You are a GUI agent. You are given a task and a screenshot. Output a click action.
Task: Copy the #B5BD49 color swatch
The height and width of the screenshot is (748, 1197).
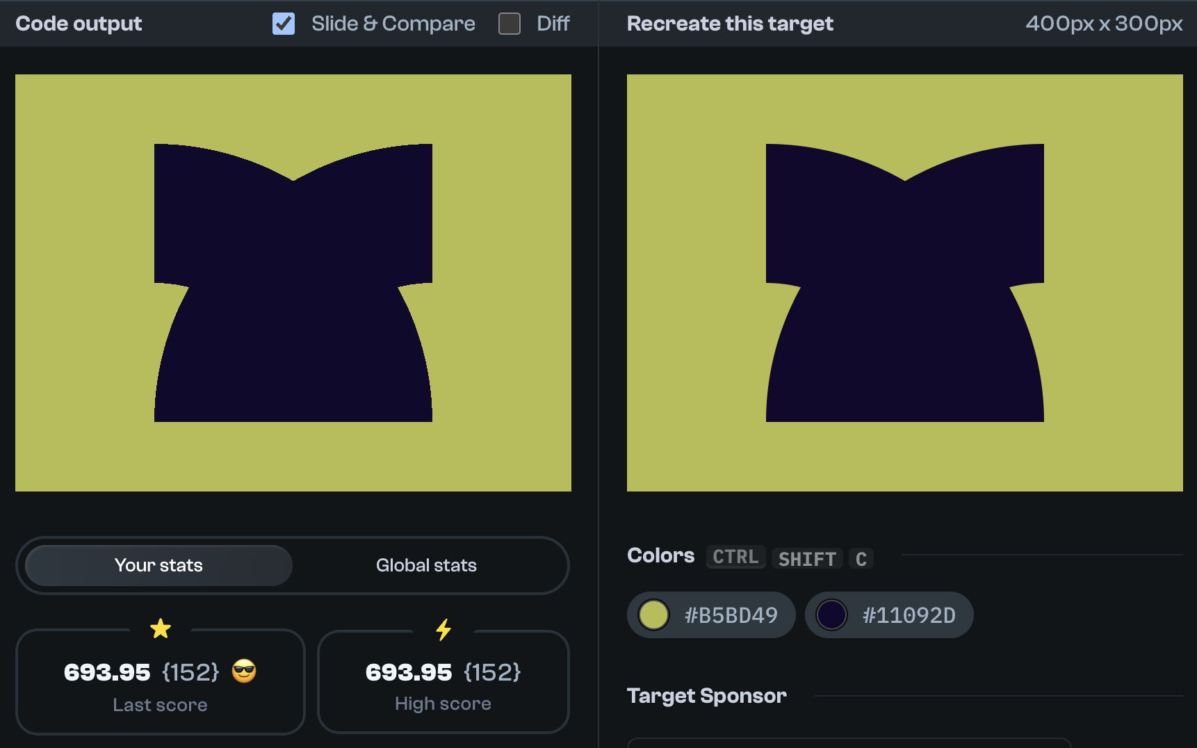pos(710,615)
